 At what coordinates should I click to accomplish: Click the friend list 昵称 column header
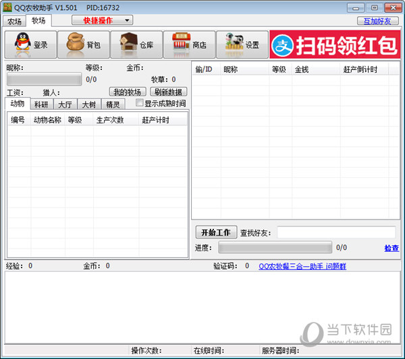coord(245,69)
